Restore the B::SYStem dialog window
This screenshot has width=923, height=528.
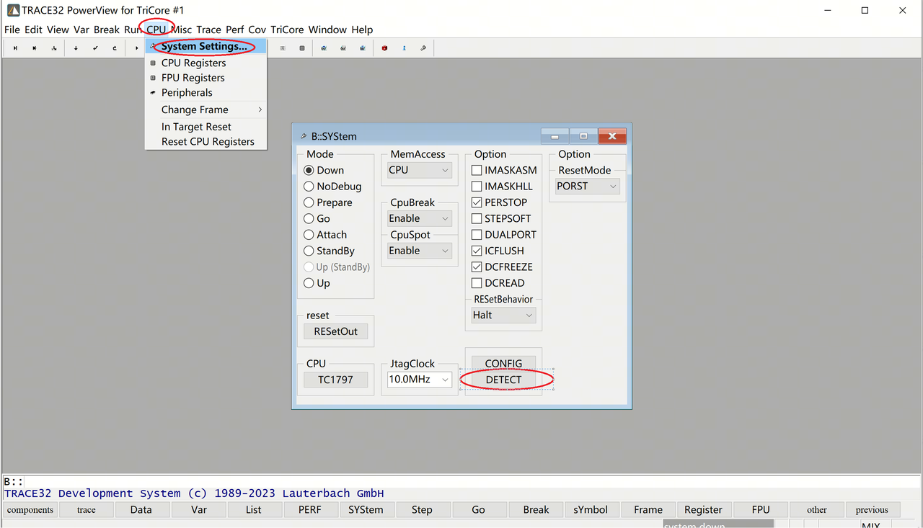[583, 135]
